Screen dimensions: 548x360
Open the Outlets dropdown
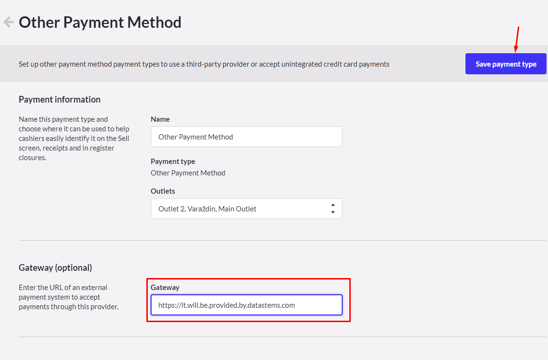246,209
